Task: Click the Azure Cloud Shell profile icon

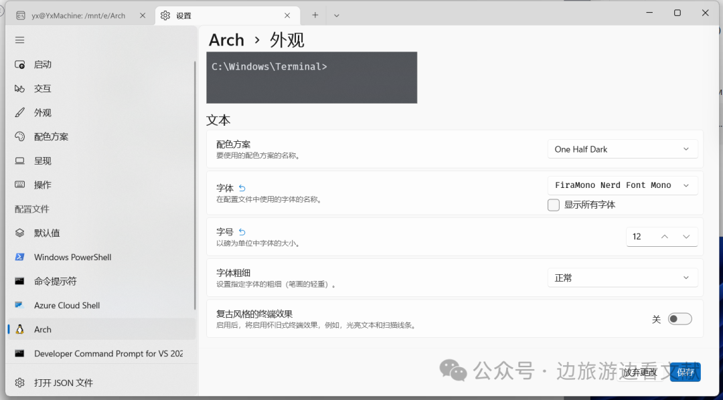Action: (20, 305)
